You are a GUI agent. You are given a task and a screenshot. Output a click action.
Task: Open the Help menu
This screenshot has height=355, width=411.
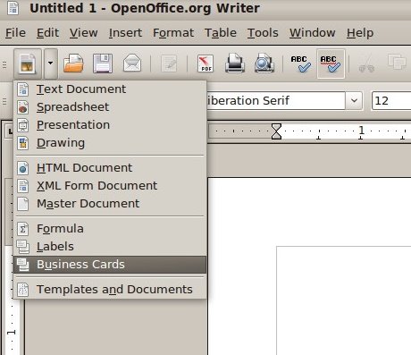(360, 32)
